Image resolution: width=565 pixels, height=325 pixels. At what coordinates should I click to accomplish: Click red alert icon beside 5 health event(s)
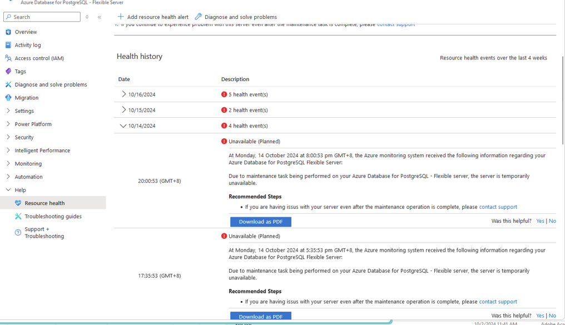click(x=224, y=94)
